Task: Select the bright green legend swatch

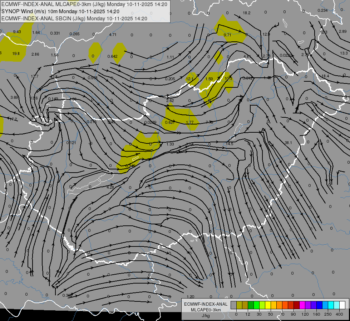Action: point(256,305)
